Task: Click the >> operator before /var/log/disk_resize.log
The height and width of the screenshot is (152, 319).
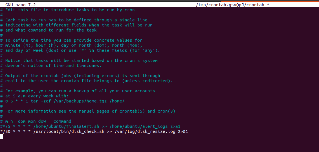Action: 109,131
